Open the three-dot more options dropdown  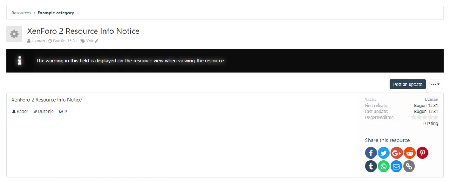pyautogui.click(x=435, y=84)
